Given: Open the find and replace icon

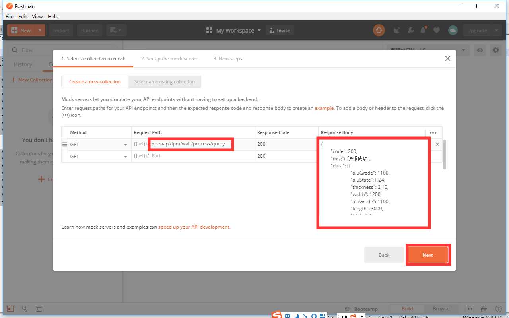Looking at the screenshot, I should (x=25, y=309).
